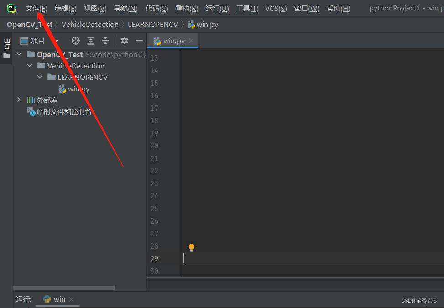Click line number 29 in gutter
The height and width of the screenshot is (308, 444).
[154, 259]
